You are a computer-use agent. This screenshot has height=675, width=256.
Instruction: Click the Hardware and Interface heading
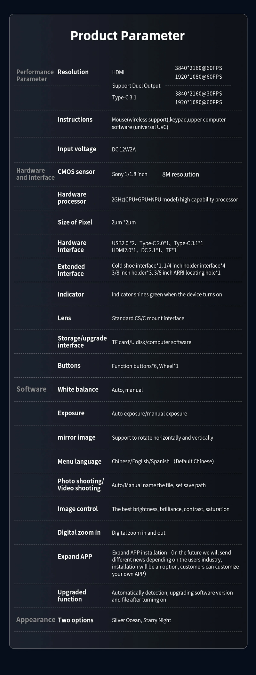pyautogui.click(x=35, y=174)
